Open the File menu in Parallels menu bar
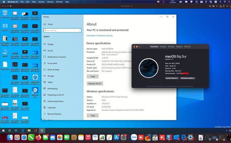 tap(22, 2)
